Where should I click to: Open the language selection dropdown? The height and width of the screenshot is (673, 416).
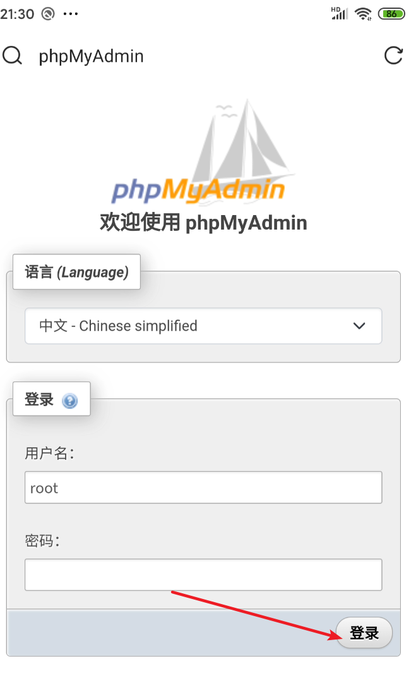click(203, 326)
